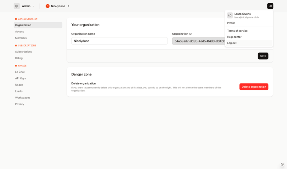Click the red Delete organization button
The width and height of the screenshot is (287, 169).
point(254,87)
